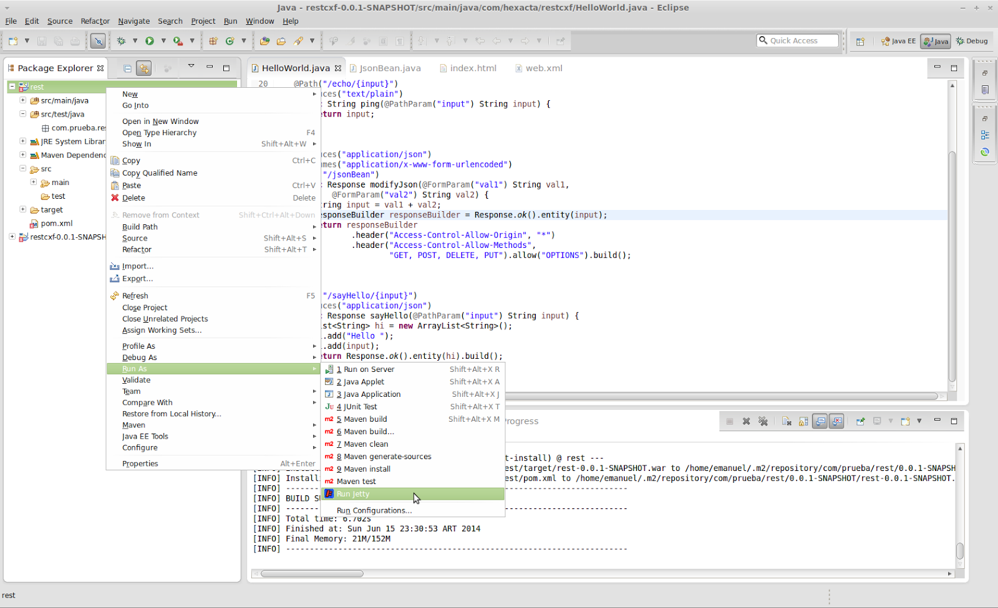Toggle Link with Editor in Package Explorer
This screenshot has width=998, height=608.
click(x=144, y=68)
